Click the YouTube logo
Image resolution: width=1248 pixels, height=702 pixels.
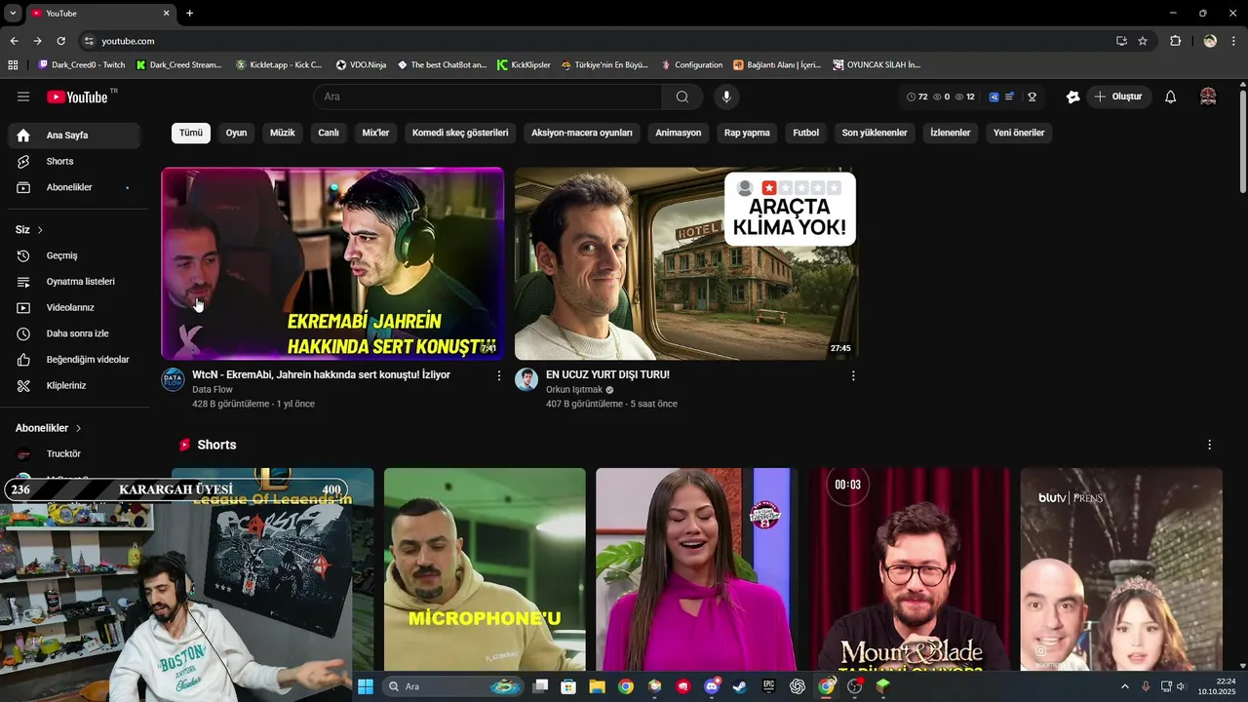(77, 97)
